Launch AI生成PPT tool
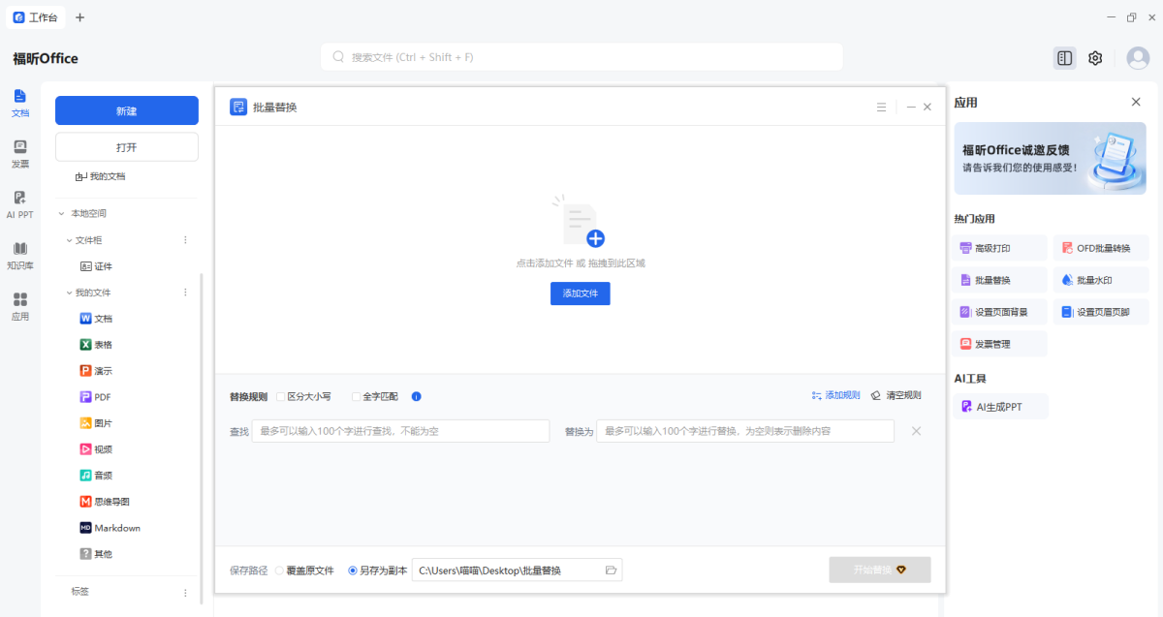The width and height of the screenshot is (1163, 617). click(1000, 407)
